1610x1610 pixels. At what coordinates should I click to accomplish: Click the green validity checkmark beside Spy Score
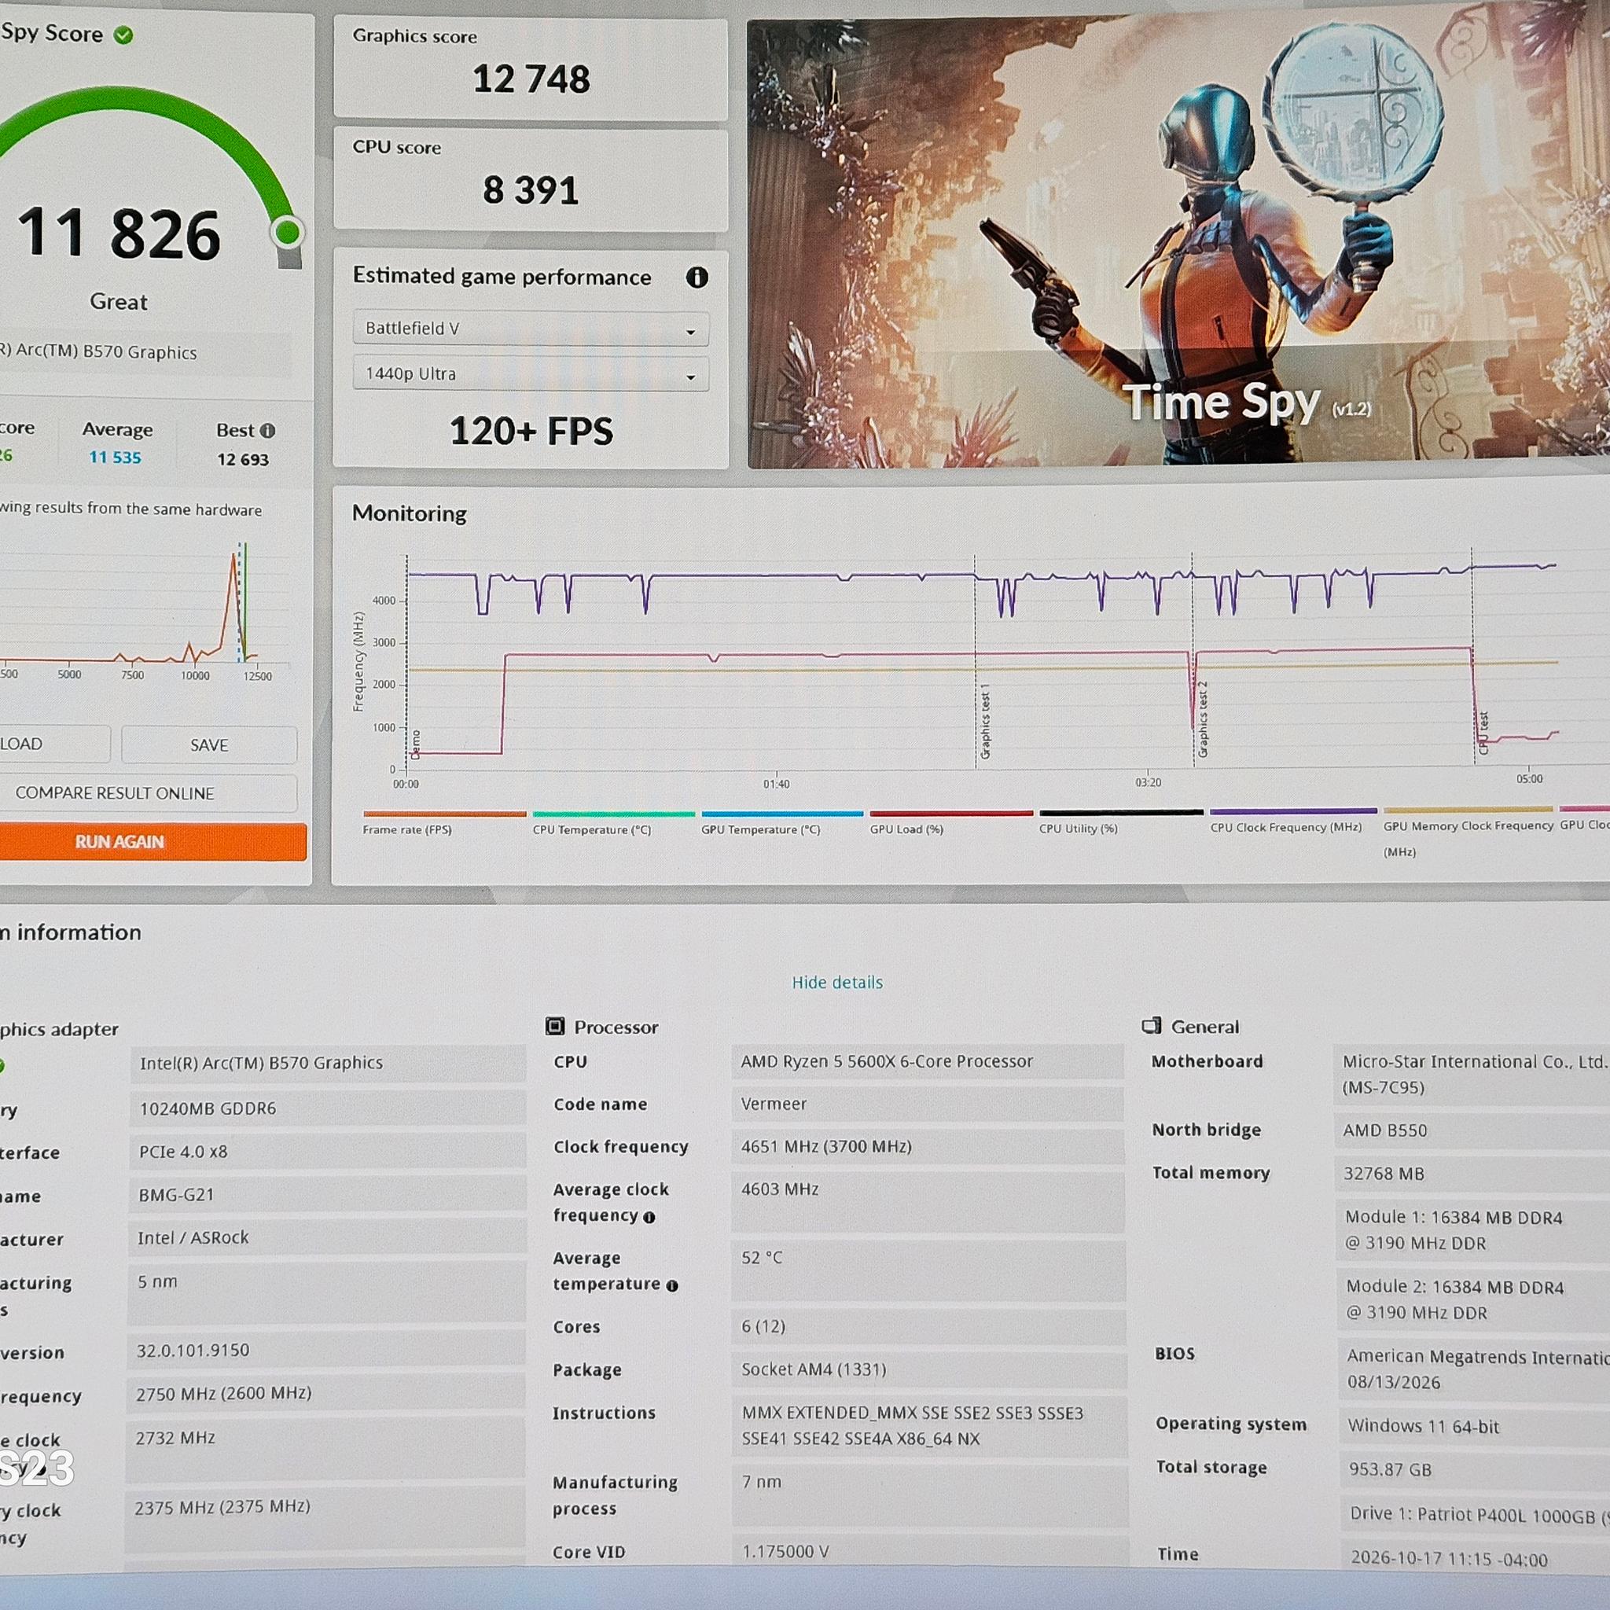[x=123, y=35]
